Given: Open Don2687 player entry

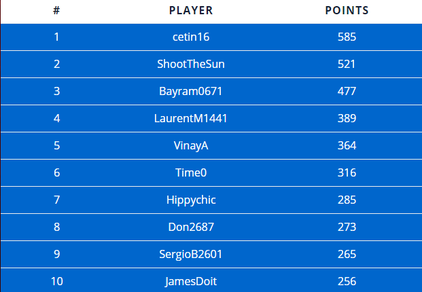Looking at the screenshot, I should [x=191, y=227].
